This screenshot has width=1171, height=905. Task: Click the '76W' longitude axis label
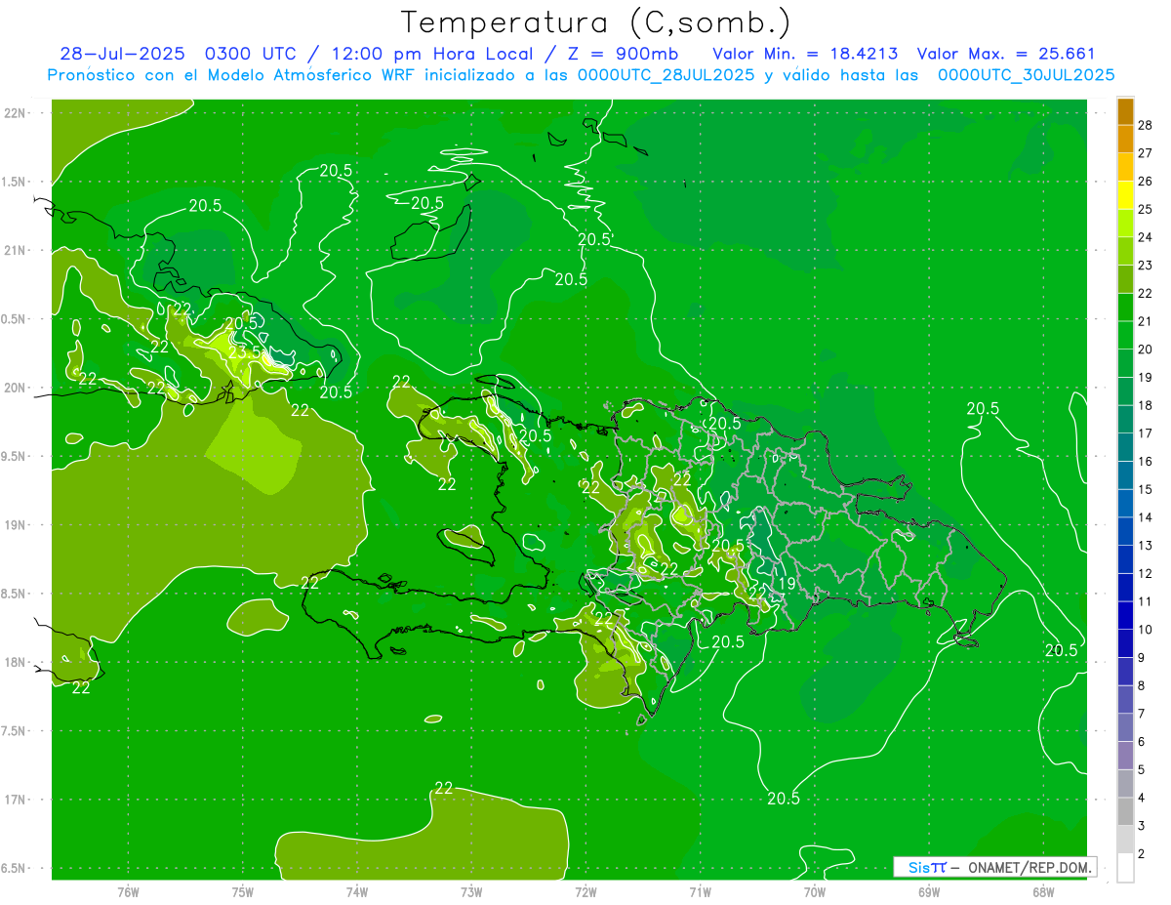pyautogui.click(x=128, y=892)
